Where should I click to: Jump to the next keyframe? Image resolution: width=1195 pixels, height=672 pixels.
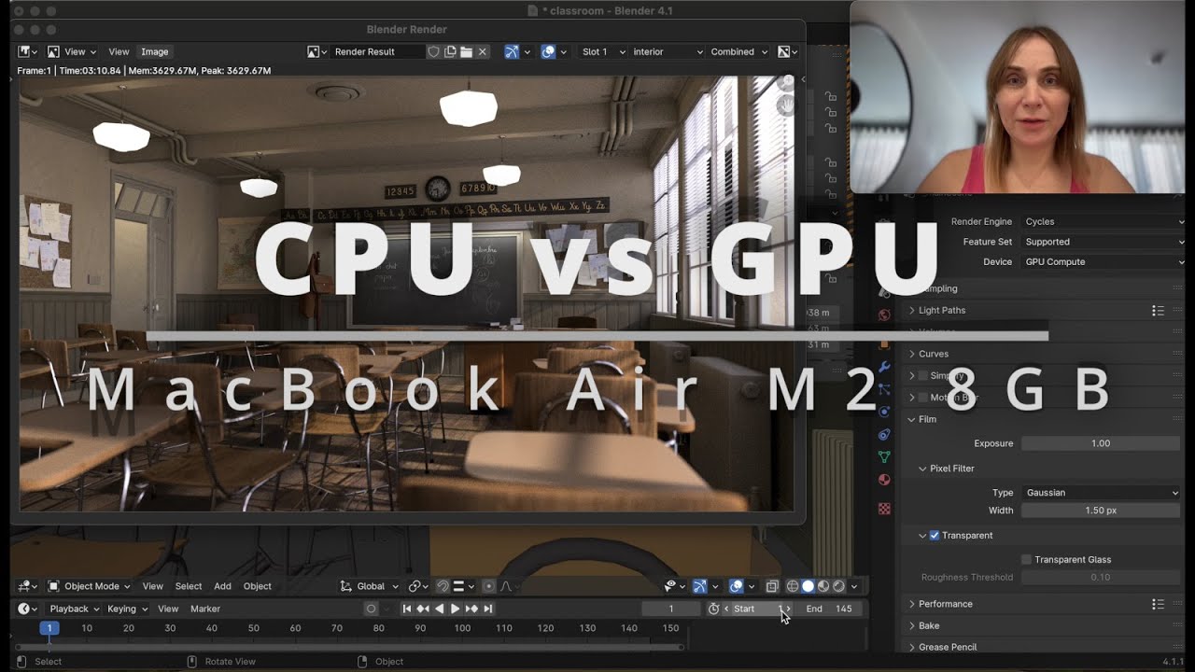click(x=471, y=609)
